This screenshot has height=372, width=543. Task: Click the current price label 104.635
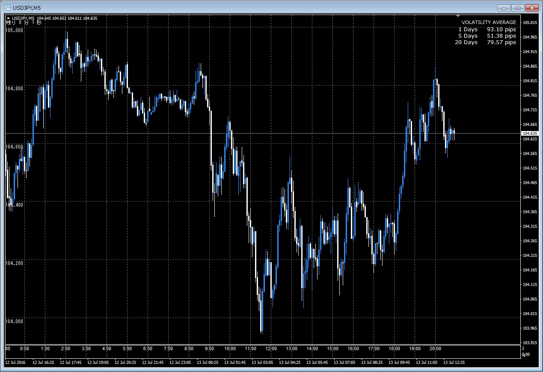(530, 134)
